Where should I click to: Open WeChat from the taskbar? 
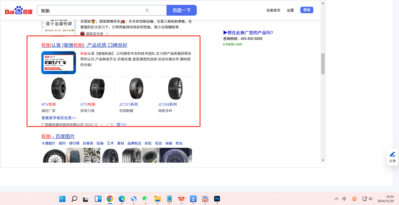146,199
